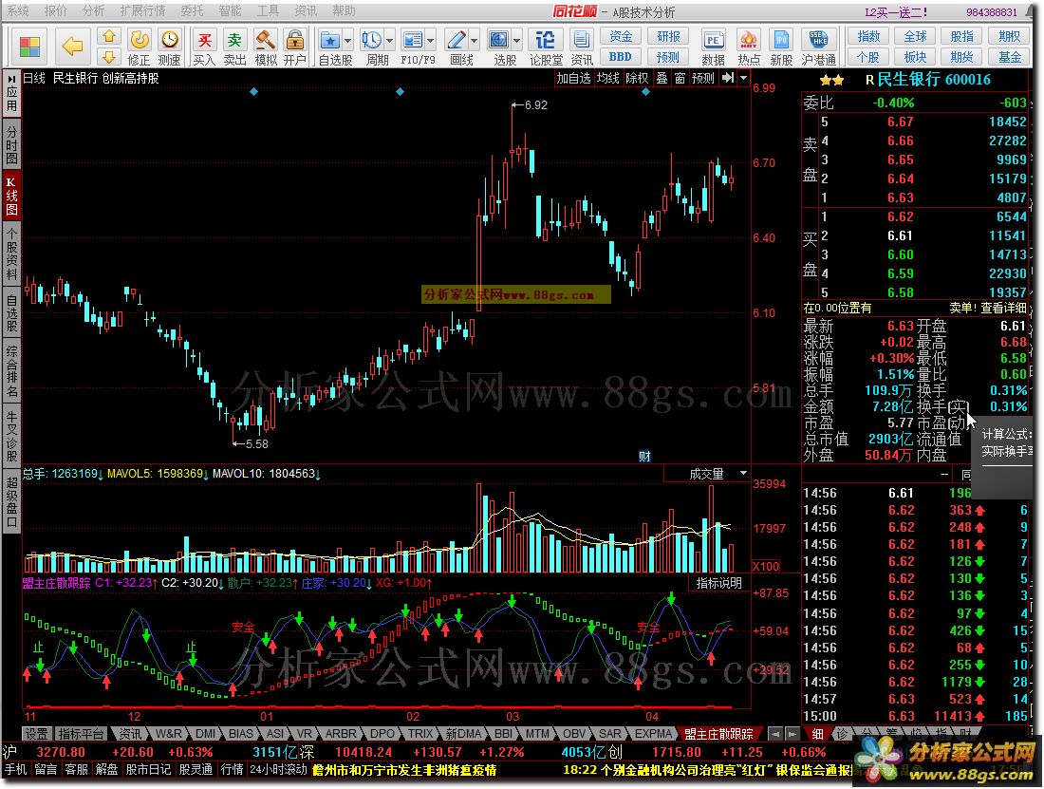Open the 股市日记 status bar entry

pyautogui.click(x=148, y=770)
